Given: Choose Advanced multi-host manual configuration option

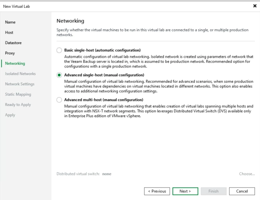Looking at the screenshot, I should click(x=59, y=100).
